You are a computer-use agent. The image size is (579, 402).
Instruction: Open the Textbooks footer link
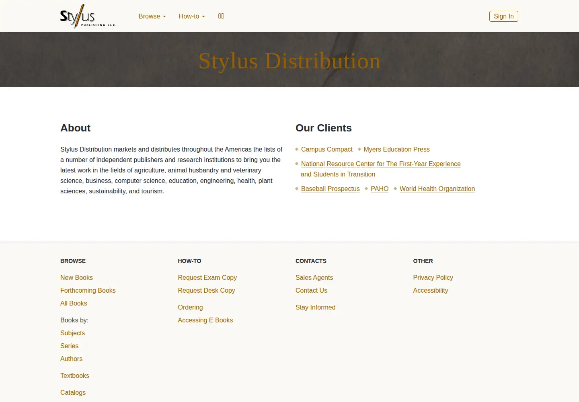74,375
